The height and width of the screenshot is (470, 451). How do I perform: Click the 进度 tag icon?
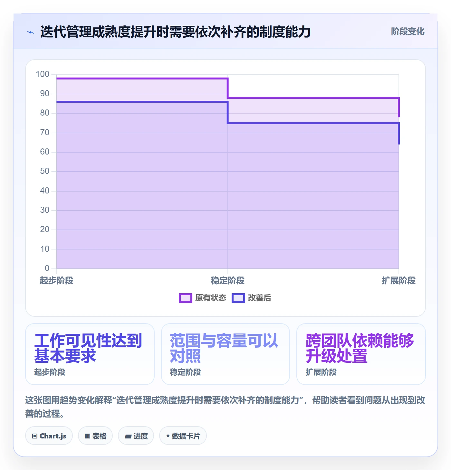pos(128,437)
